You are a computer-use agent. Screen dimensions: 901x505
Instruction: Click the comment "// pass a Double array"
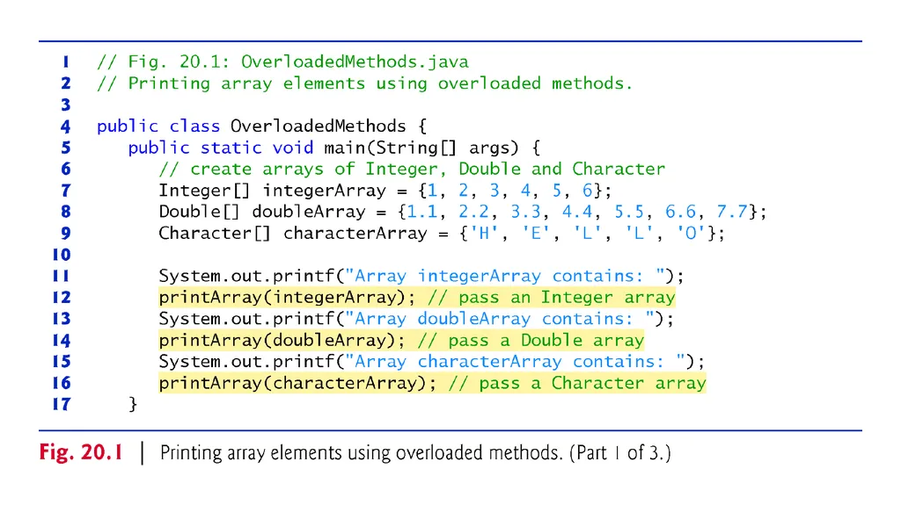click(531, 340)
